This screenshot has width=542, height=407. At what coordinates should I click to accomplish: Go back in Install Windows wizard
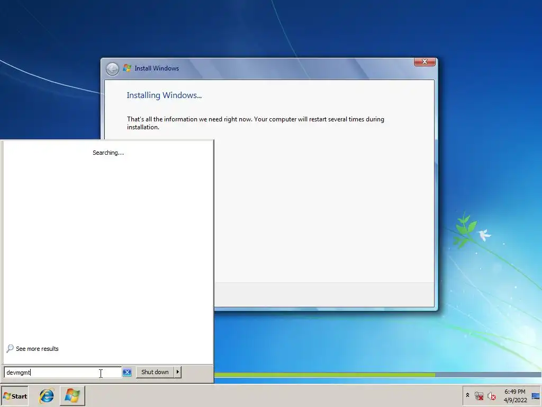(x=112, y=69)
